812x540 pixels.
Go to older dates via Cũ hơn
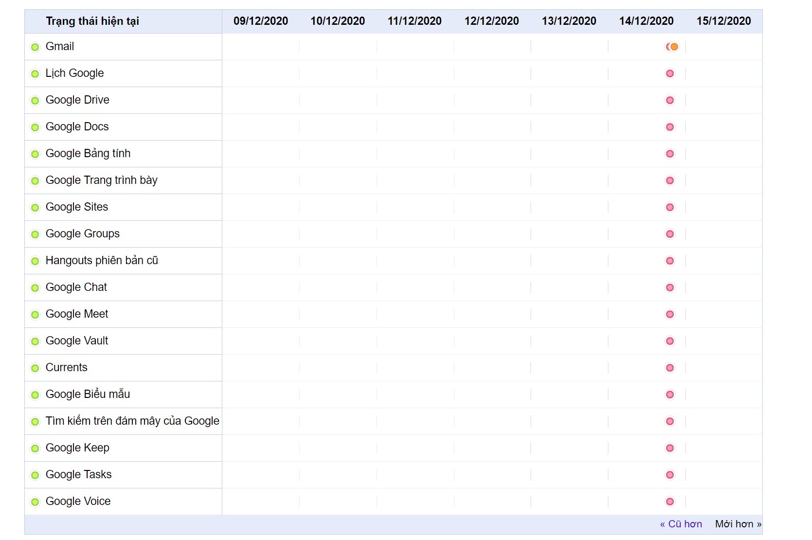point(681,524)
